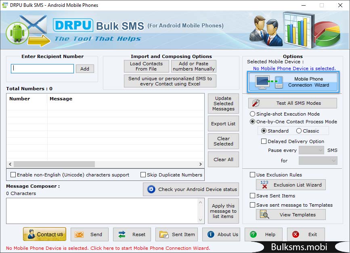Click the DRPU logo box
The height and width of the screenshot is (253, 350).
tap(73, 25)
